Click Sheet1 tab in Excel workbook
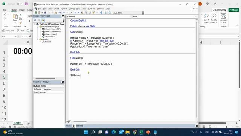The width and height of the screenshot is (241, 136). (x=18, y=123)
